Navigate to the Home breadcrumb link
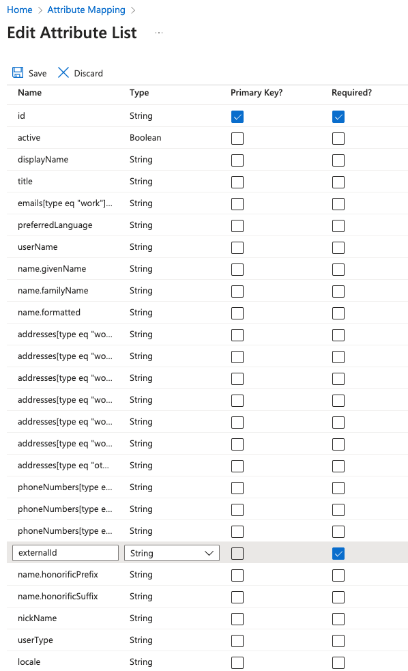The height and width of the screenshot is (671, 408). click(x=19, y=10)
